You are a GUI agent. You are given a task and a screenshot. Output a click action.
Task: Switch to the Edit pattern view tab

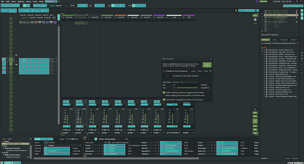[5, 11]
